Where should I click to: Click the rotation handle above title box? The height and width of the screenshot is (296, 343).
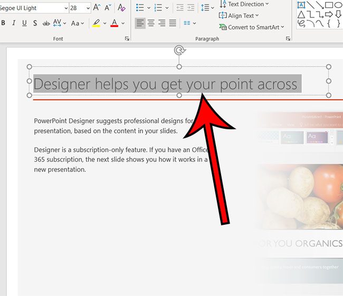(179, 51)
